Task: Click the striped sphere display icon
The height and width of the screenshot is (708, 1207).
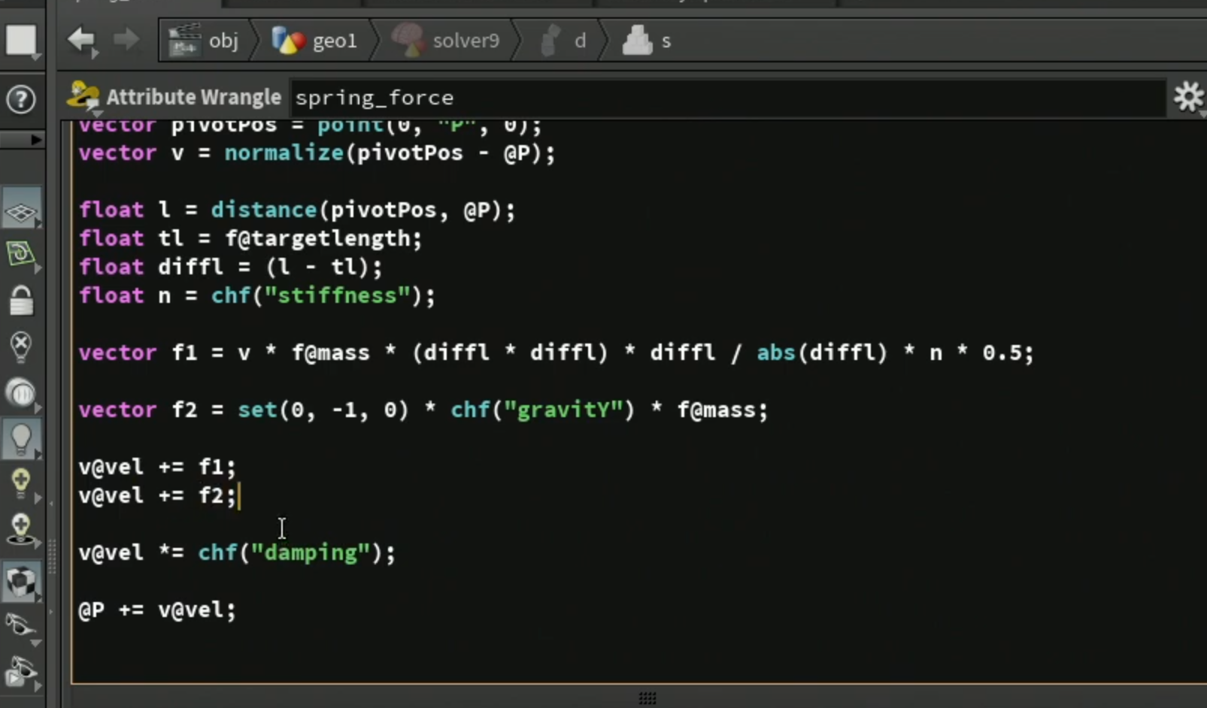Action: (x=21, y=393)
